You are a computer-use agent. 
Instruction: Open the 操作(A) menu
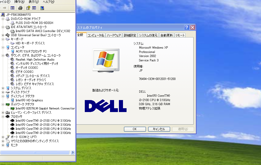coord(19,2)
